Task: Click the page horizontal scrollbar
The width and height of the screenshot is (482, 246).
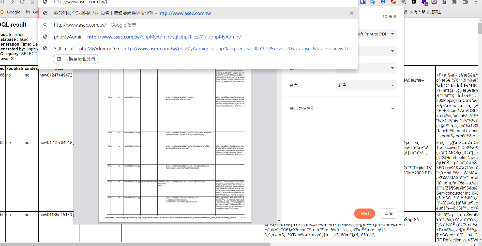Action: click(135, 244)
